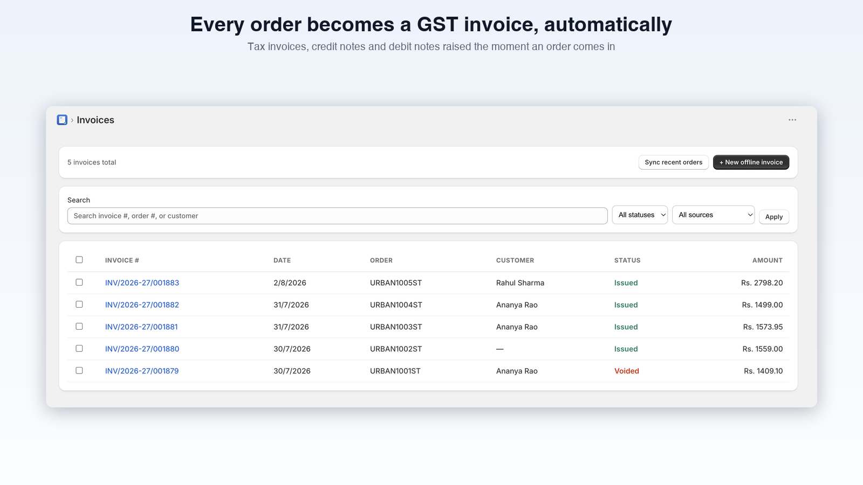Open invoice INV/2026-27/001882
The height and width of the screenshot is (485, 863).
tap(142, 305)
